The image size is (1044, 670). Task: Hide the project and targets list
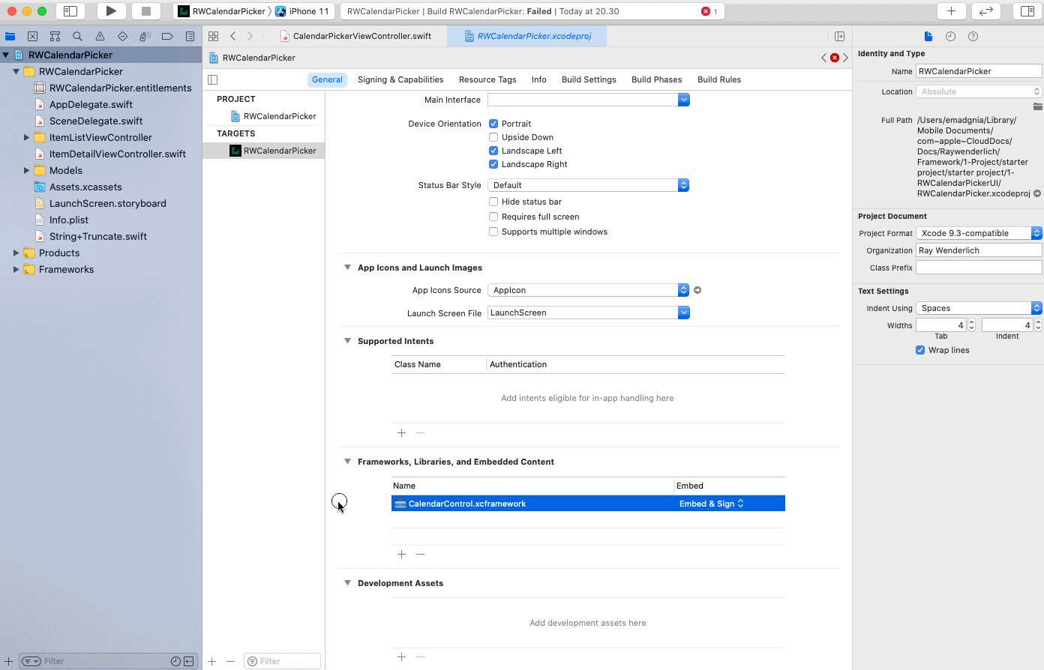[213, 79]
